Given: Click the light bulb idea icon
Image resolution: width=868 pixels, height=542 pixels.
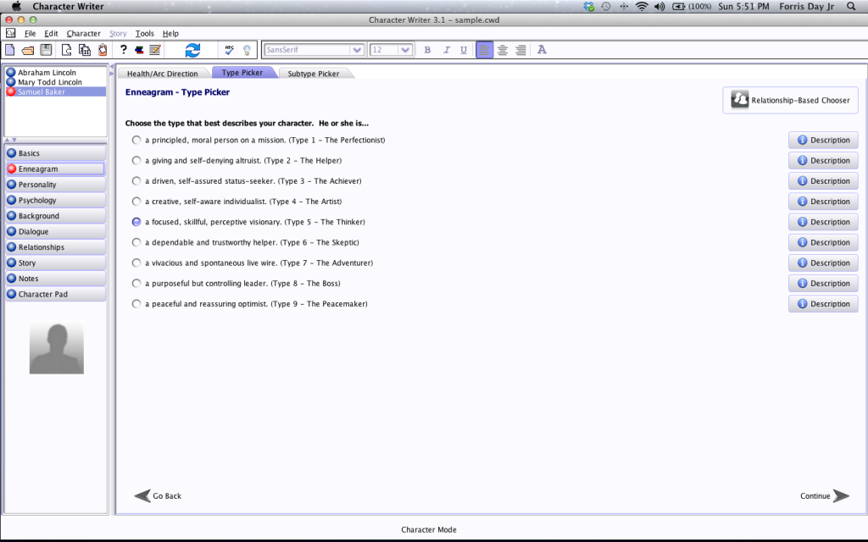Looking at the screenshot, I should coord(247,50).
